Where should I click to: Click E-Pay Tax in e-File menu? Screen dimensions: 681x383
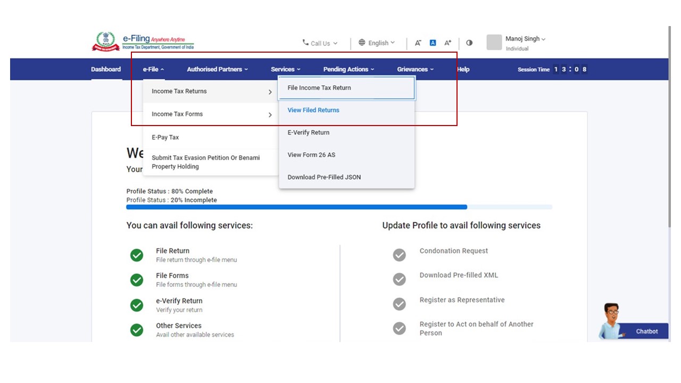tap(165, 137)
